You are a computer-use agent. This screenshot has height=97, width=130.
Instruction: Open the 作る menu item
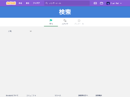[x=20, y=3]
